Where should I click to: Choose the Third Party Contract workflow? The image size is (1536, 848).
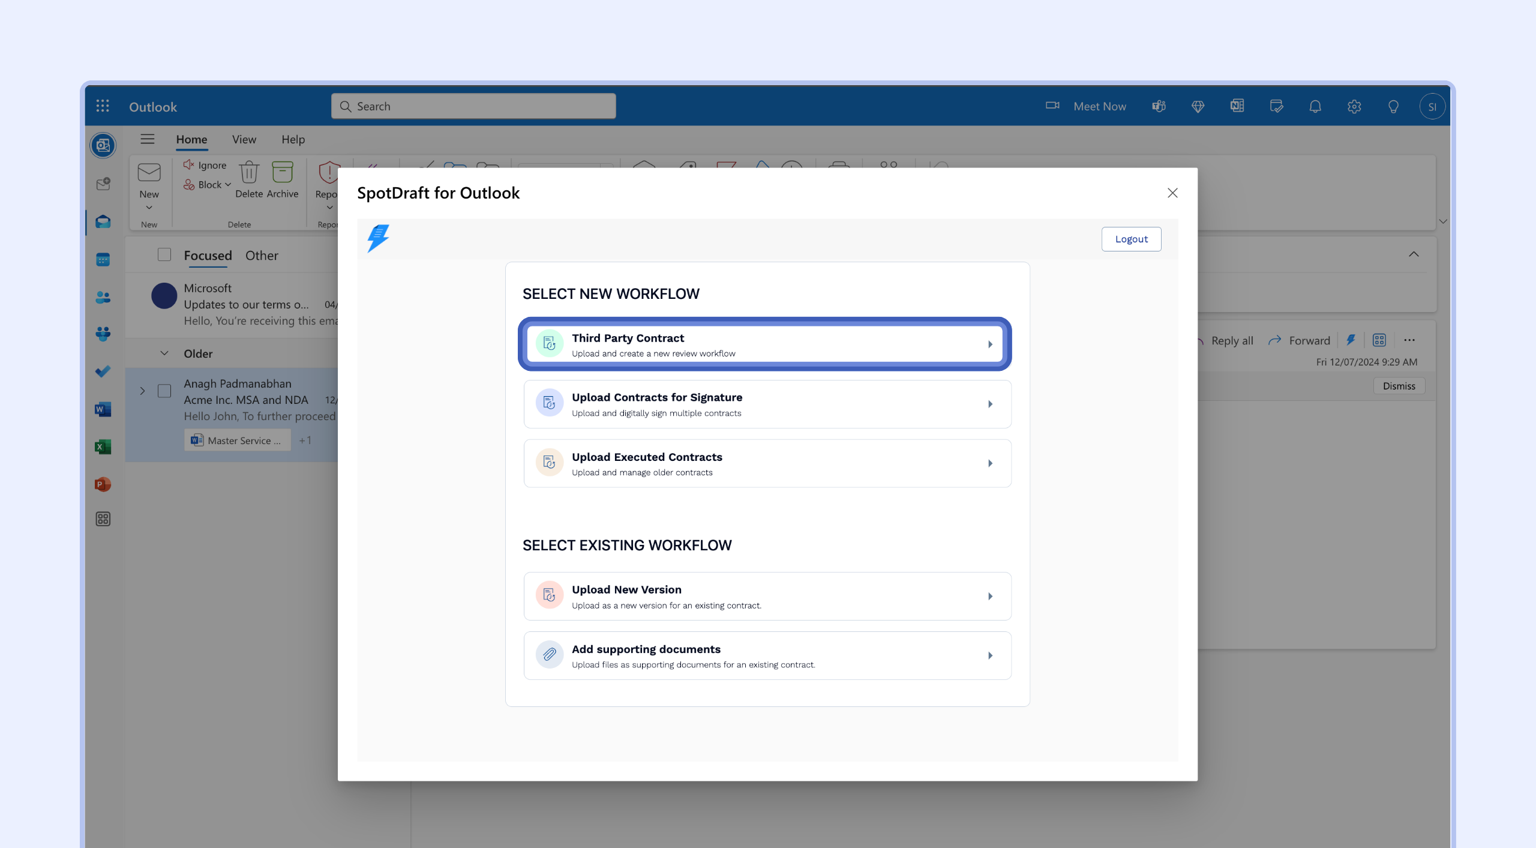[x=764, y=344]
